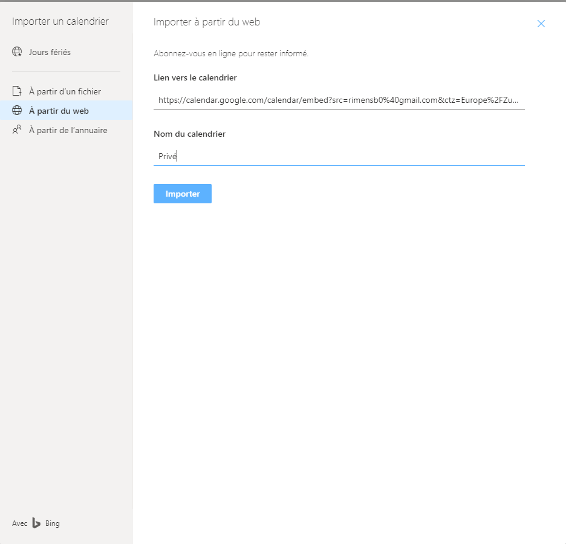Click the Lien vers le calendrier input field
The width and height of the screenshot is (566, 544).
tap(339, 101)
